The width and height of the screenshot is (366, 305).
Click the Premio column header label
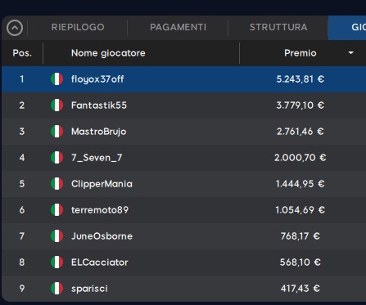coord(300,53)
